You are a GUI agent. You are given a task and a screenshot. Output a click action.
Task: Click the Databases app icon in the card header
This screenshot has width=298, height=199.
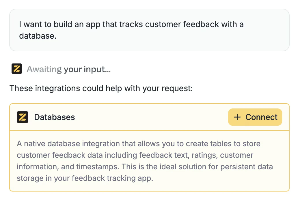[22, 117]
